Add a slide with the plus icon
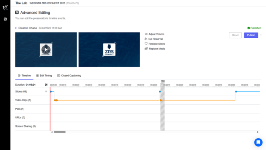 tap(46, 91)
